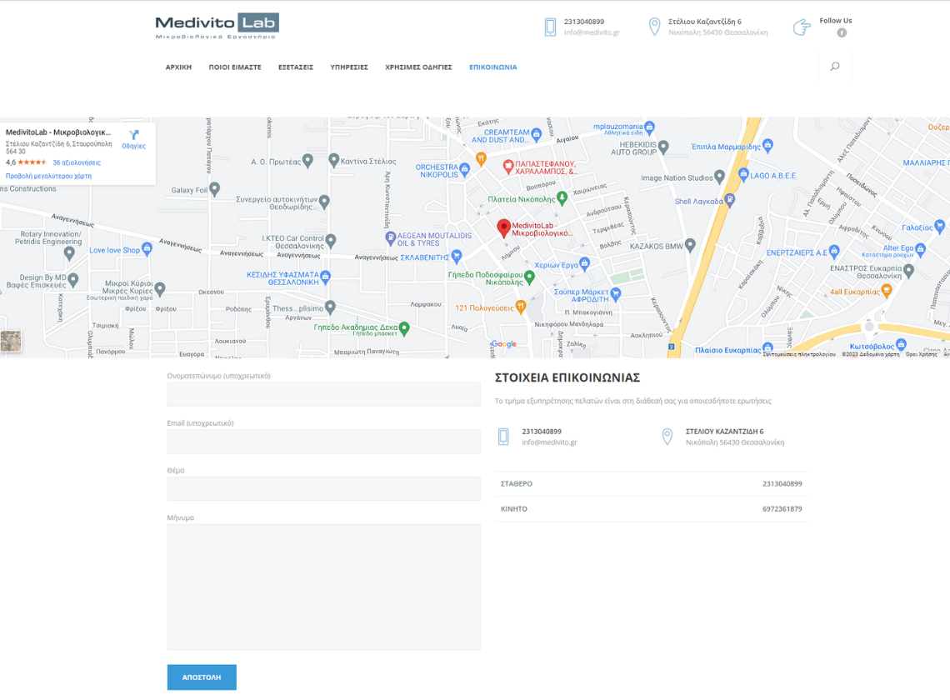Click the Image Nation Studios pin
This screenshot has width=950, height=700.
pos(719,177)
